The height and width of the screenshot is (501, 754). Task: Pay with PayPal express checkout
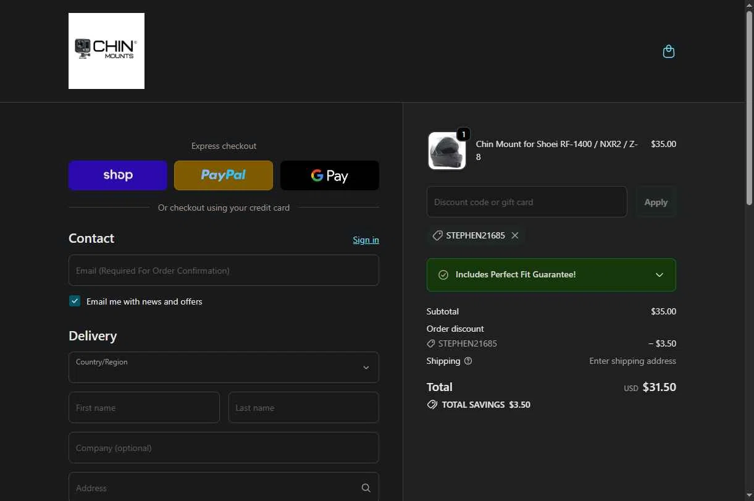tap(224, 175)
